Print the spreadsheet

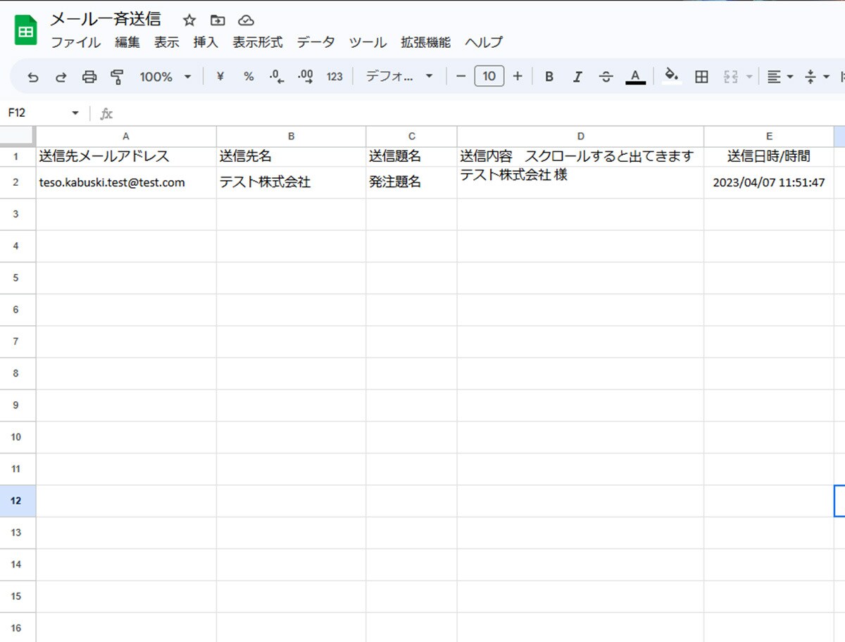pyautogui.click(x=89, y=77)
